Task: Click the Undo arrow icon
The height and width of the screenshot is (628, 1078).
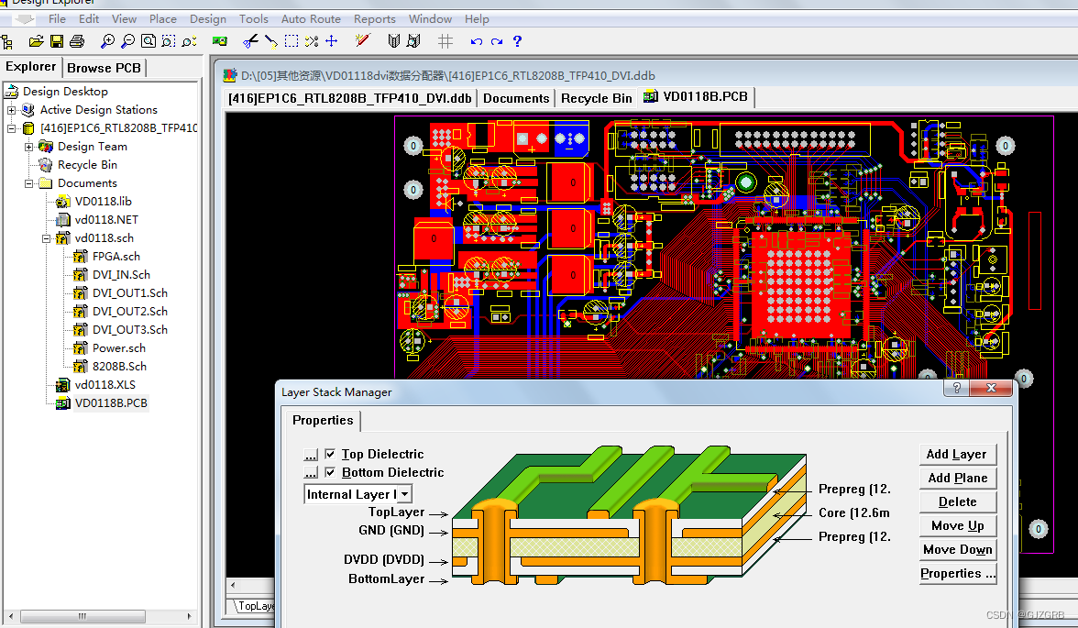Action: point(475,41)
